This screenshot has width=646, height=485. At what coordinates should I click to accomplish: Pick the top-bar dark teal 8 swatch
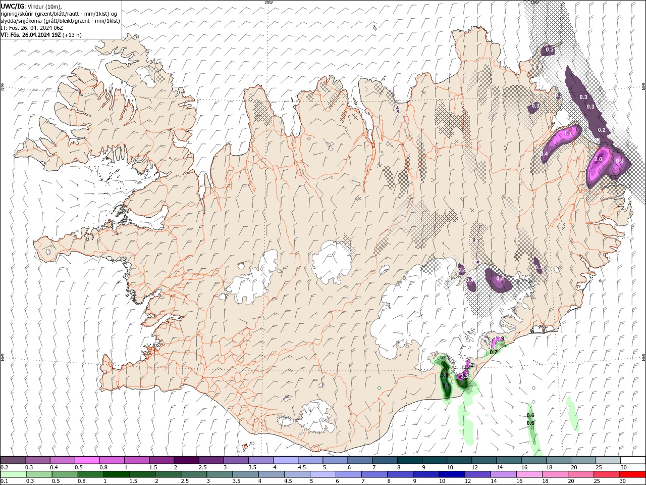pos(409,460)
